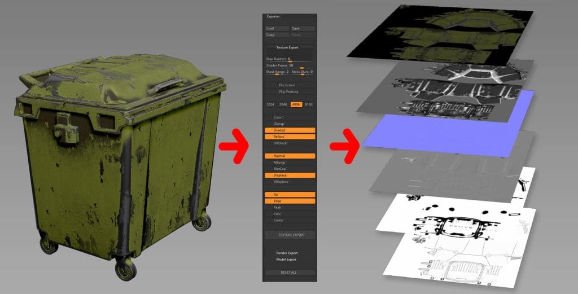This screenshot has height=294, width=578.
Task: Click the Load button in Exporter
Action: point(277,28)
